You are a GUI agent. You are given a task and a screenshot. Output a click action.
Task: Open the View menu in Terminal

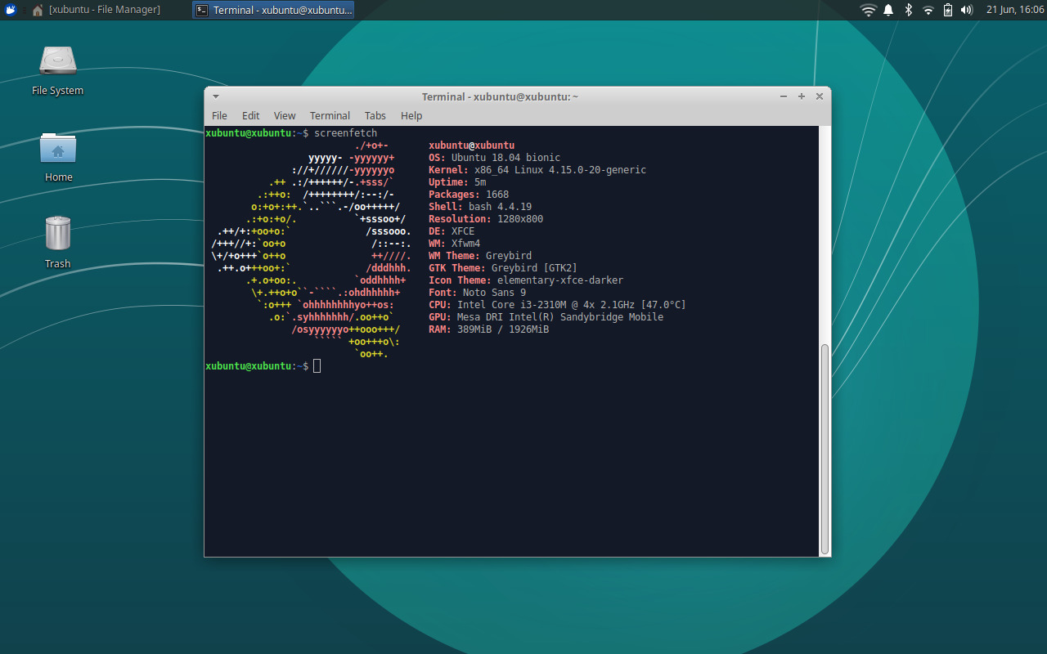[x=284, y=115]
